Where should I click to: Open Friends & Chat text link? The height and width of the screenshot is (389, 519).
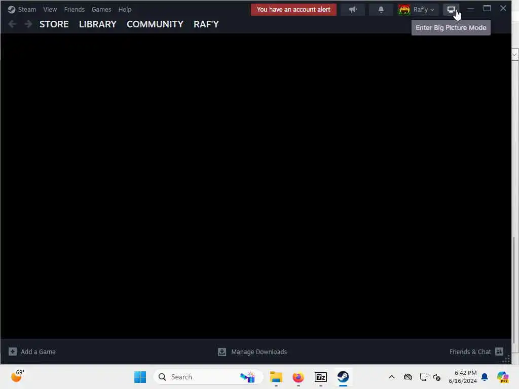coord(470,352)
